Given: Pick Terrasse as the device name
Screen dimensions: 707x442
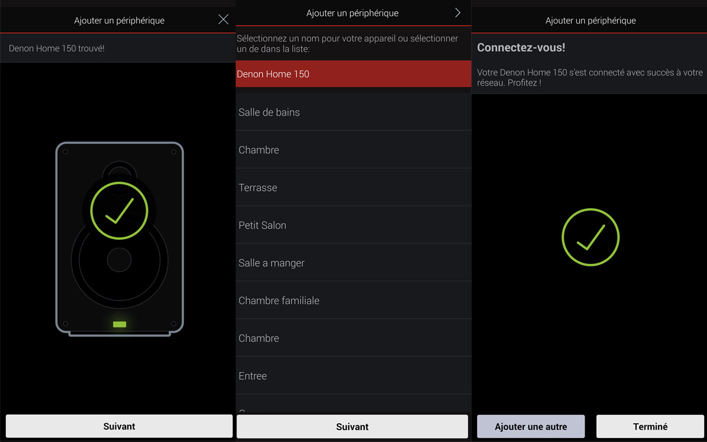Looking at the screenshot, I should pos(353,187).
